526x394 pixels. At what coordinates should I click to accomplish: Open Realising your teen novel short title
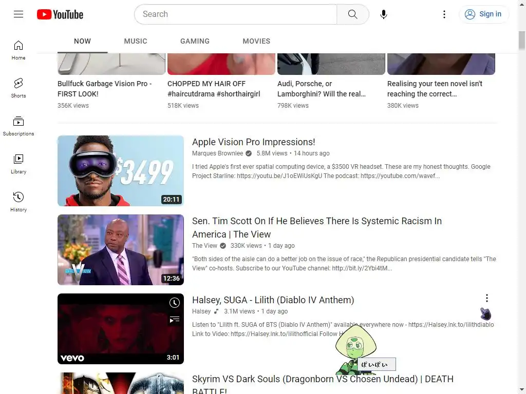[x=435, y=89]
